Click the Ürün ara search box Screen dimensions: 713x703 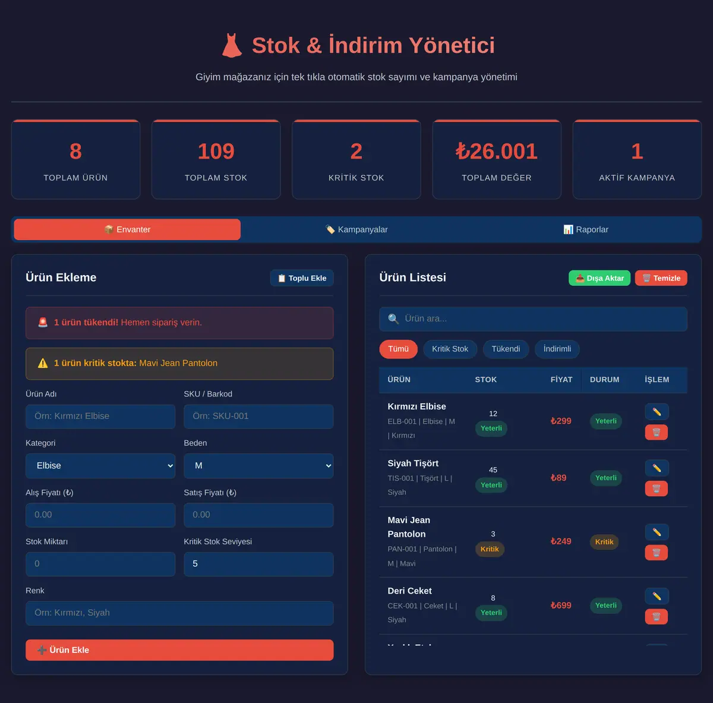[x=533, y=319]
